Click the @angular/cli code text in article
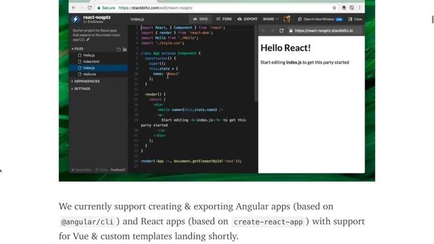 click(87, 222)
